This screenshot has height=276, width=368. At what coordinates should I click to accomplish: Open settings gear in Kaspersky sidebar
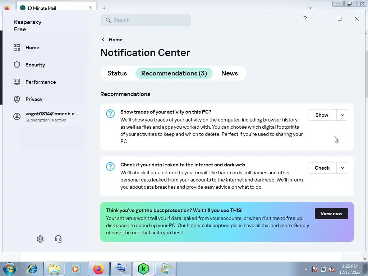pyautogui.click(x=40, y=239)
